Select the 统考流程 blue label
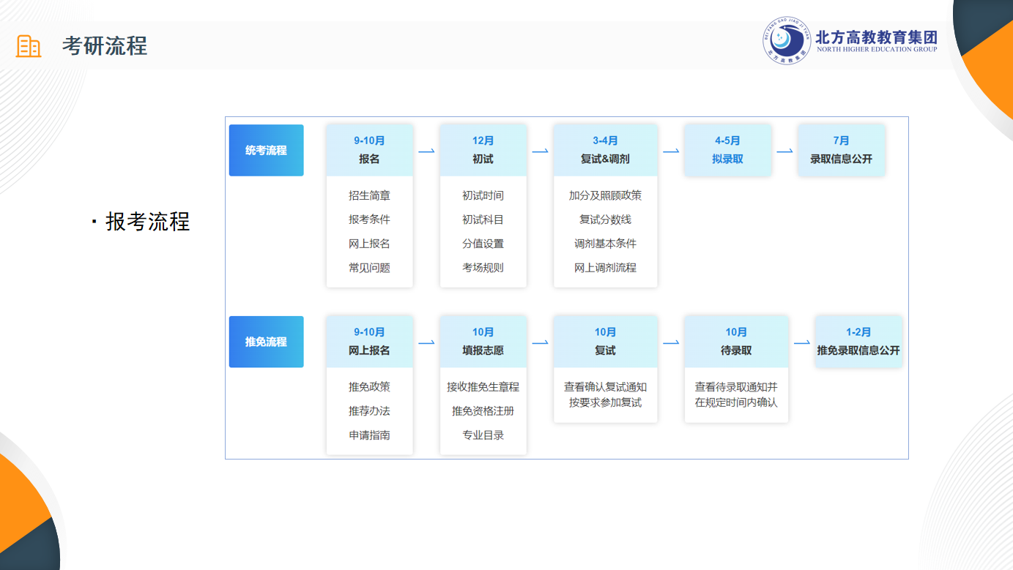Viewport: 1013px width, 570px height. 266,150
